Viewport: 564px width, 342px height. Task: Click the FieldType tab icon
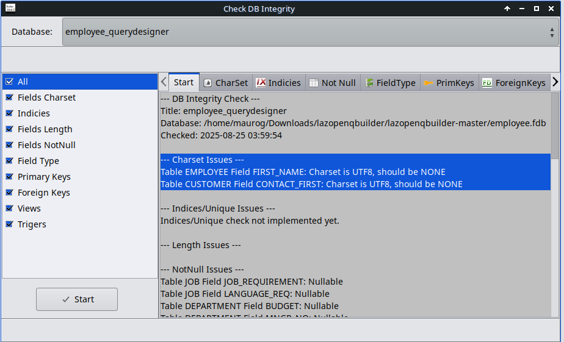[369, 83]
